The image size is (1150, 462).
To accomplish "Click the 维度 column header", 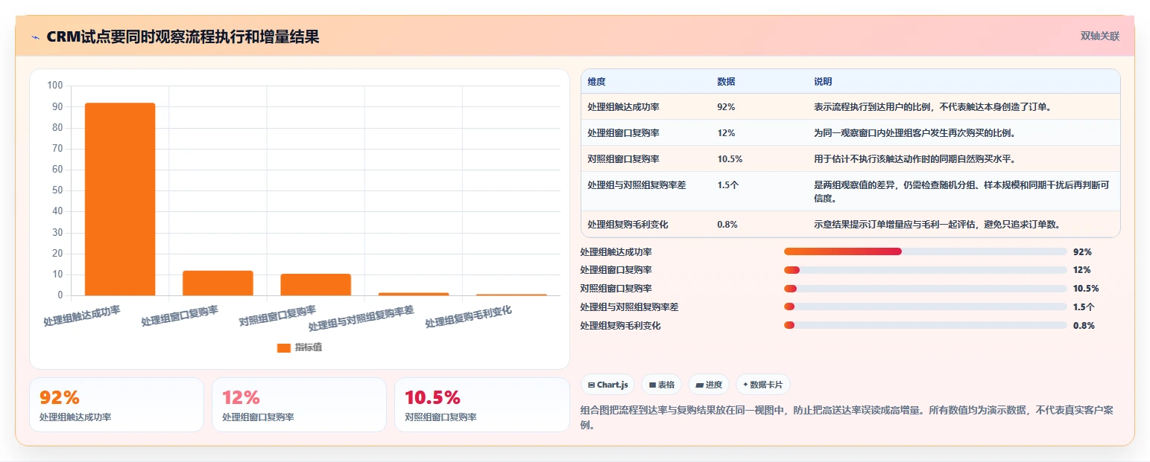I will (596, 82).
